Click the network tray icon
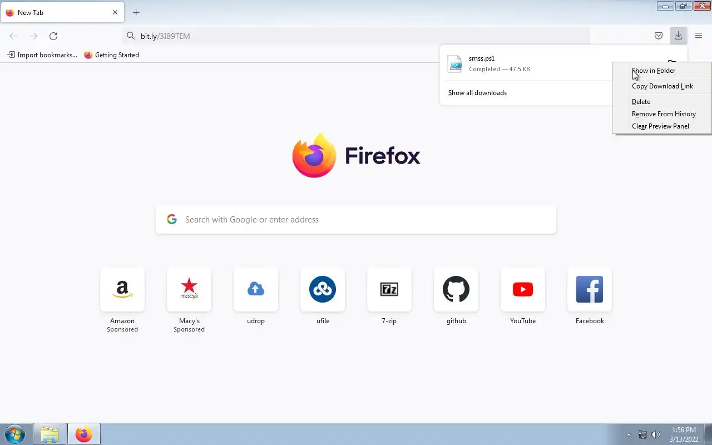The image size is (712, 445). tap(642, 434)
